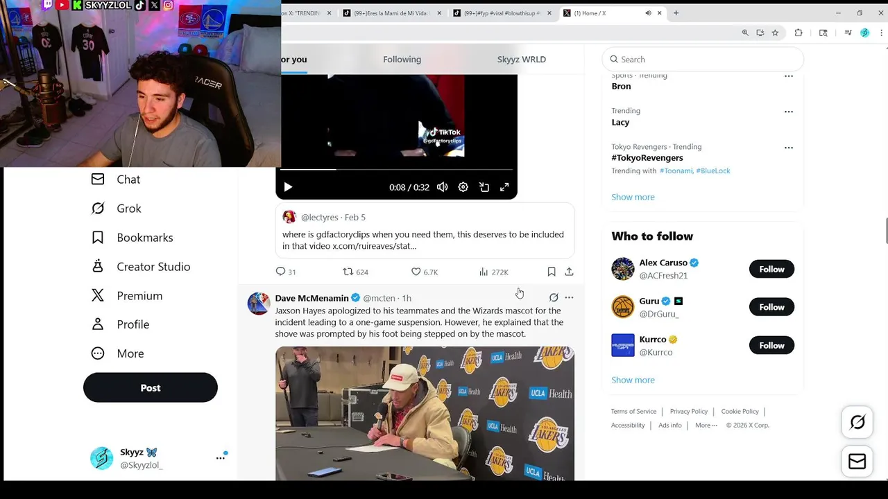Follow Alex Caruso
The width and height of the screenshot is (888, 499).
pos(771,269)
